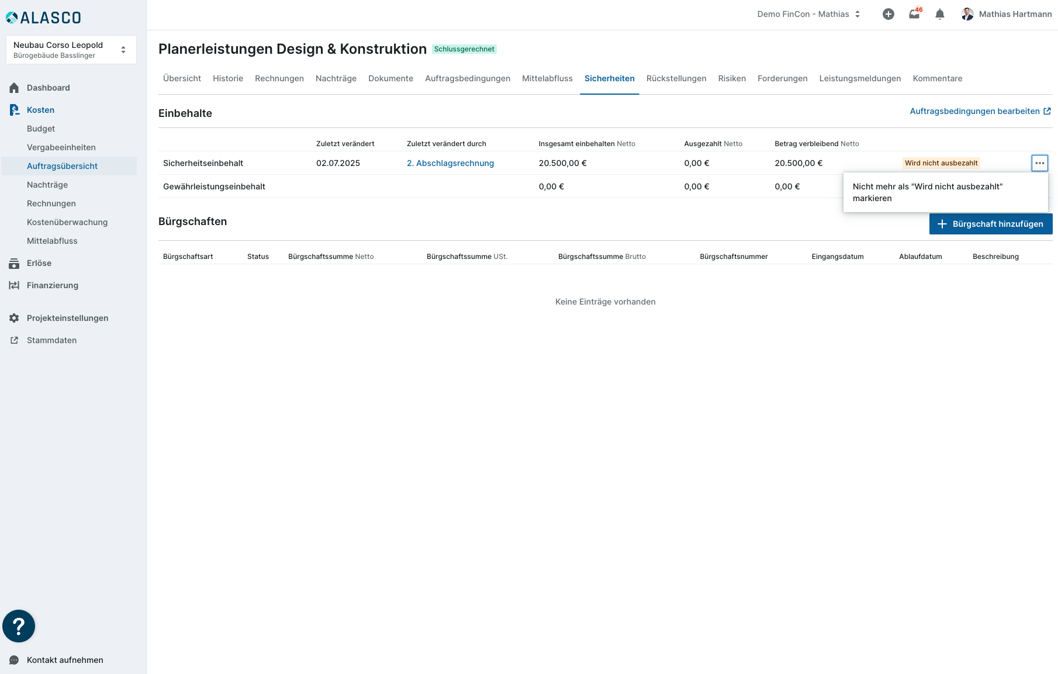Switch to the Rechnungen tab

(279, 78)
